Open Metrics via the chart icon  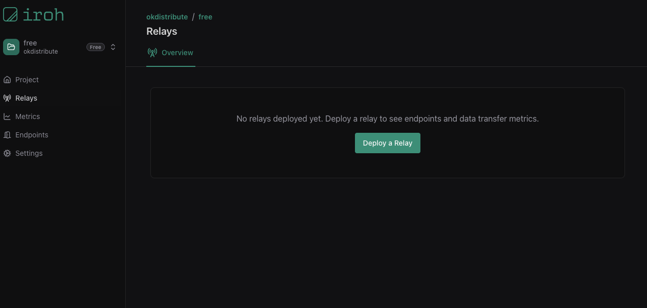pyautogui.click(x=7, y=116)
